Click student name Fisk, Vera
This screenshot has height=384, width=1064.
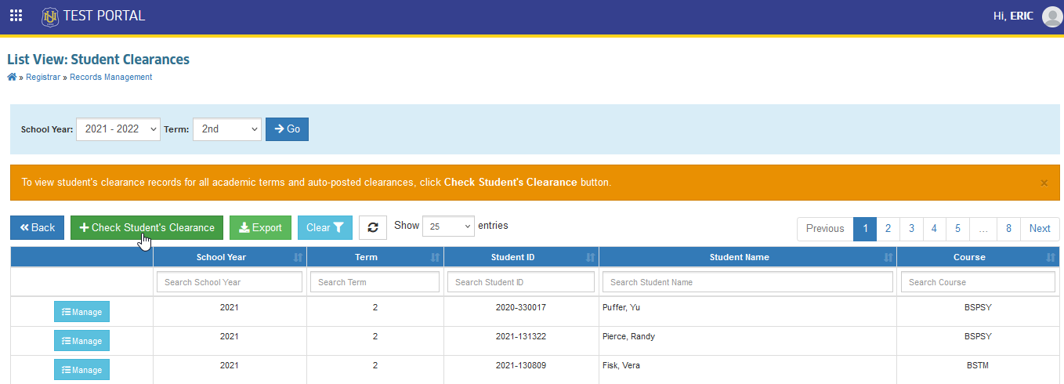[621, 365]
